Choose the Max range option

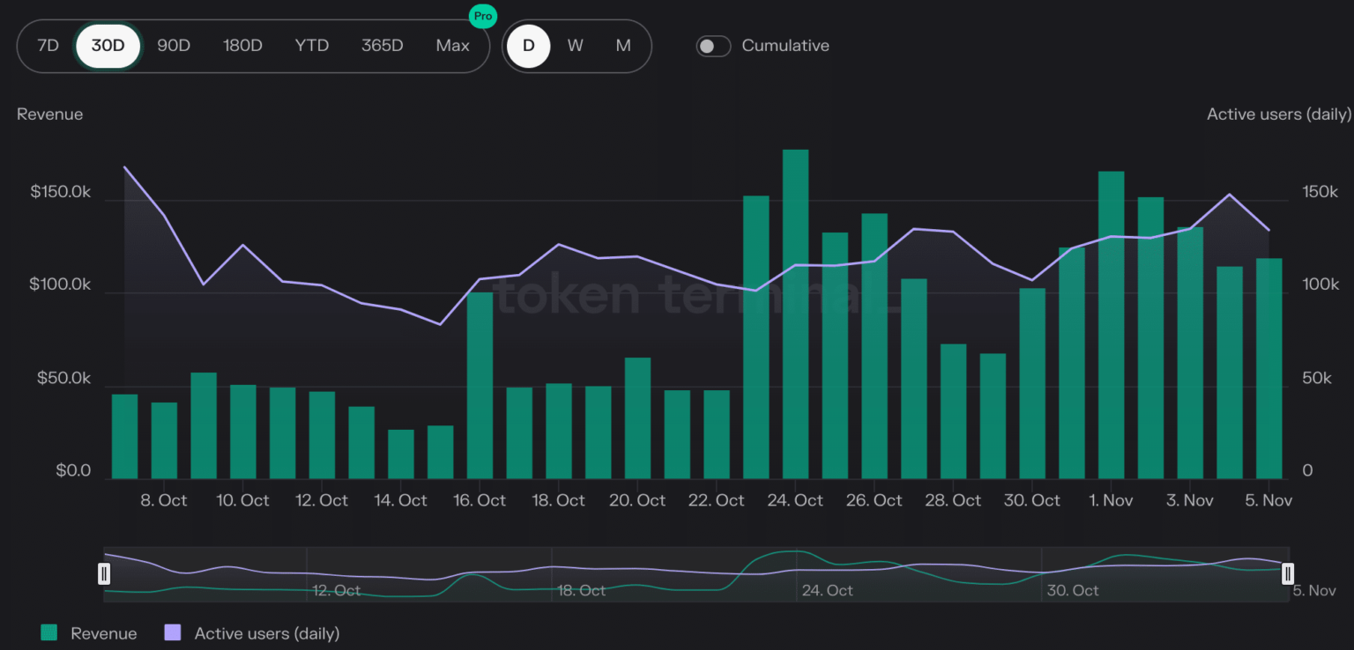coord(452,46)
